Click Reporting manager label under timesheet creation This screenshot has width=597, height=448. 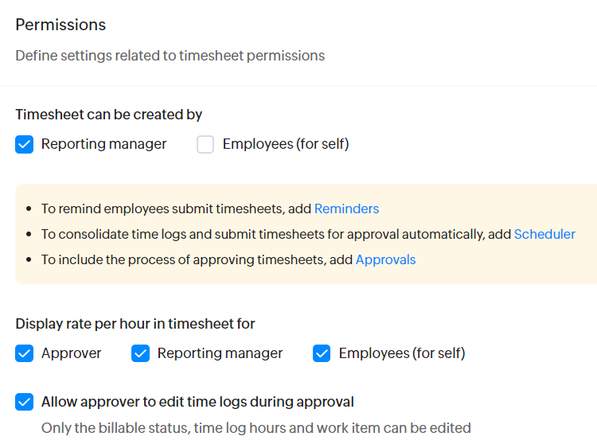click(103, 144)
